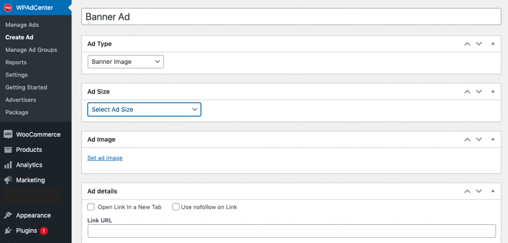508x243 pixels.
Task: Open the Reports submenu item
Action: tap(16, 62)
